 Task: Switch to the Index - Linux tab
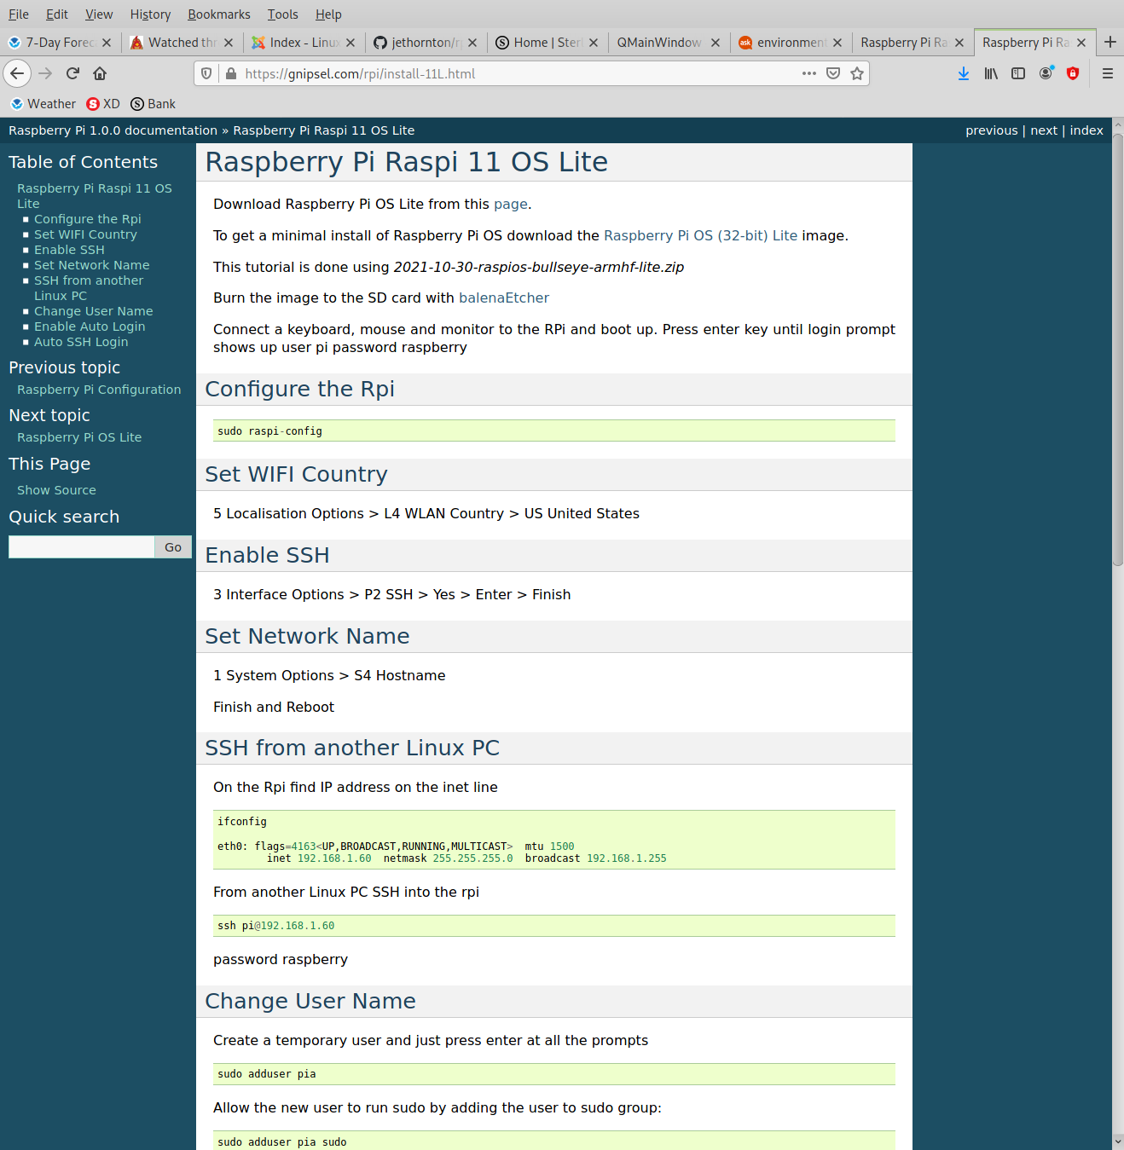[304, 43]
